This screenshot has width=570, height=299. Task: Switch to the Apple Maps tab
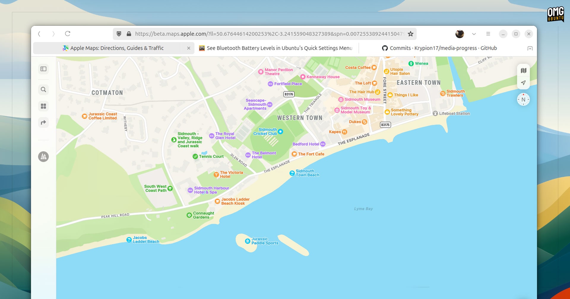(x=113, y=48)
